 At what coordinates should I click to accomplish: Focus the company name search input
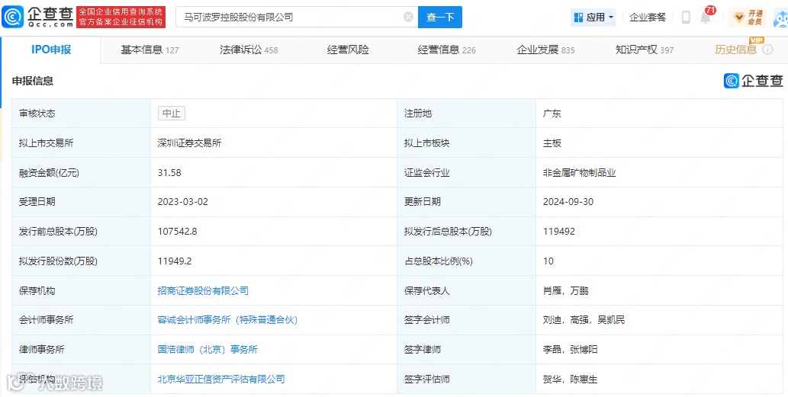(297, 17)
